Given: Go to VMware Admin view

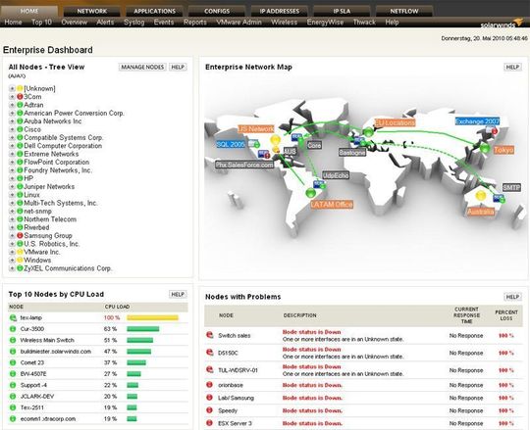Looking at the screenshot, I should [238, 23].
